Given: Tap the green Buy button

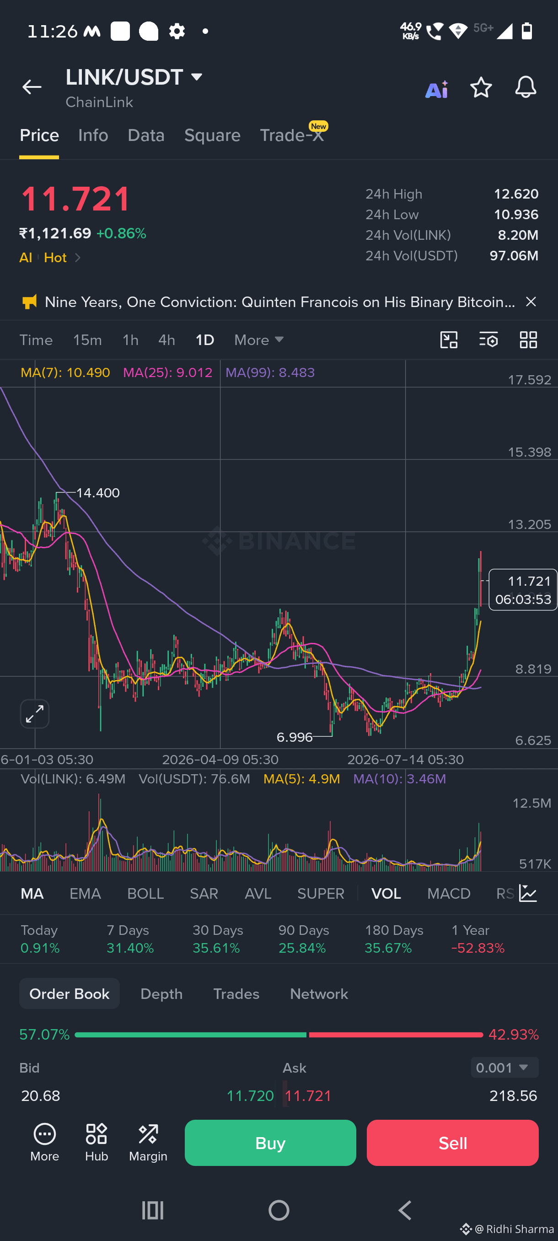Looking at the screenshot, I should [270, 1143].
